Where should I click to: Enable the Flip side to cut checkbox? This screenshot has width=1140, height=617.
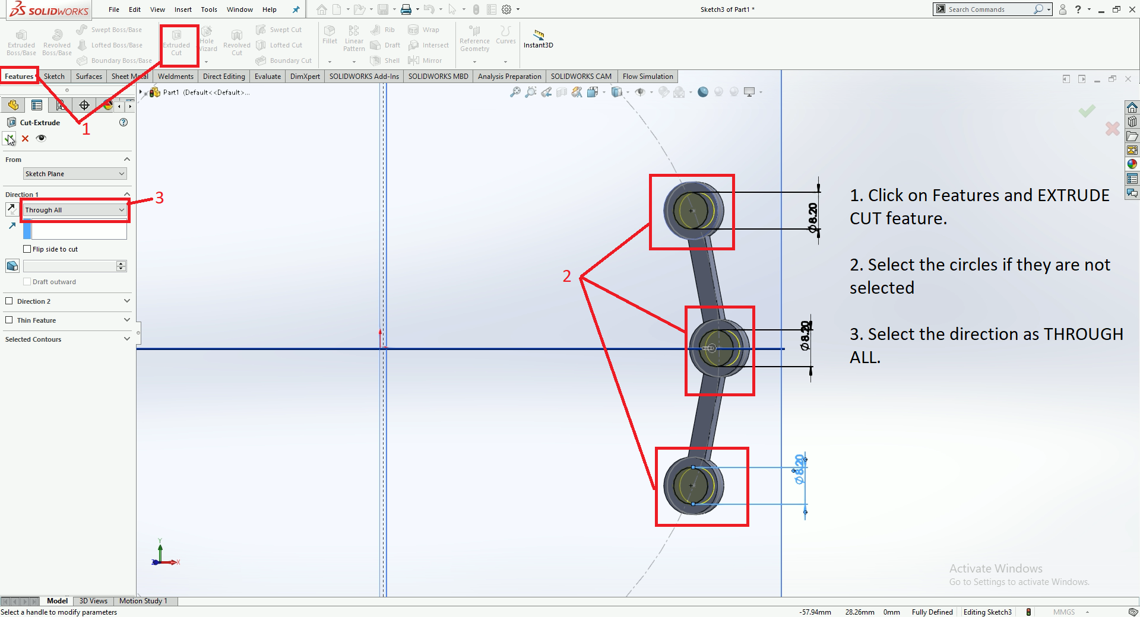coord(27,249)
